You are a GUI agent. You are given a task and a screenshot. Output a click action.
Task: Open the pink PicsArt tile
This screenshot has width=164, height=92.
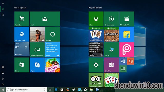tap(127, 50)
